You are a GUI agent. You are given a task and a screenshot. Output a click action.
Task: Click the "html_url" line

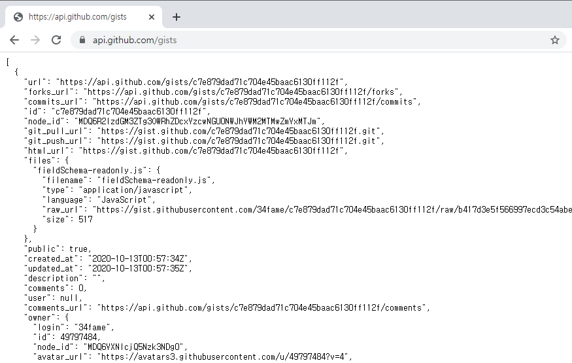(x=186, y=150)
